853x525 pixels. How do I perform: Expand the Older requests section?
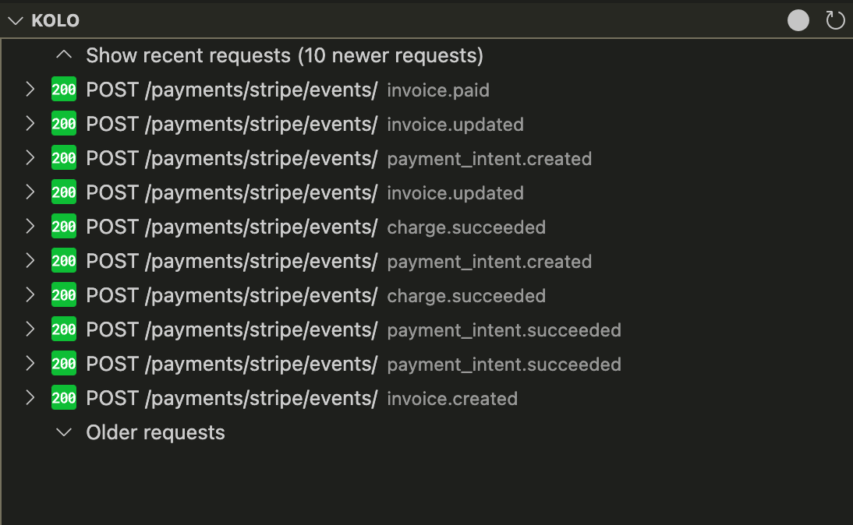pos(64,432)
